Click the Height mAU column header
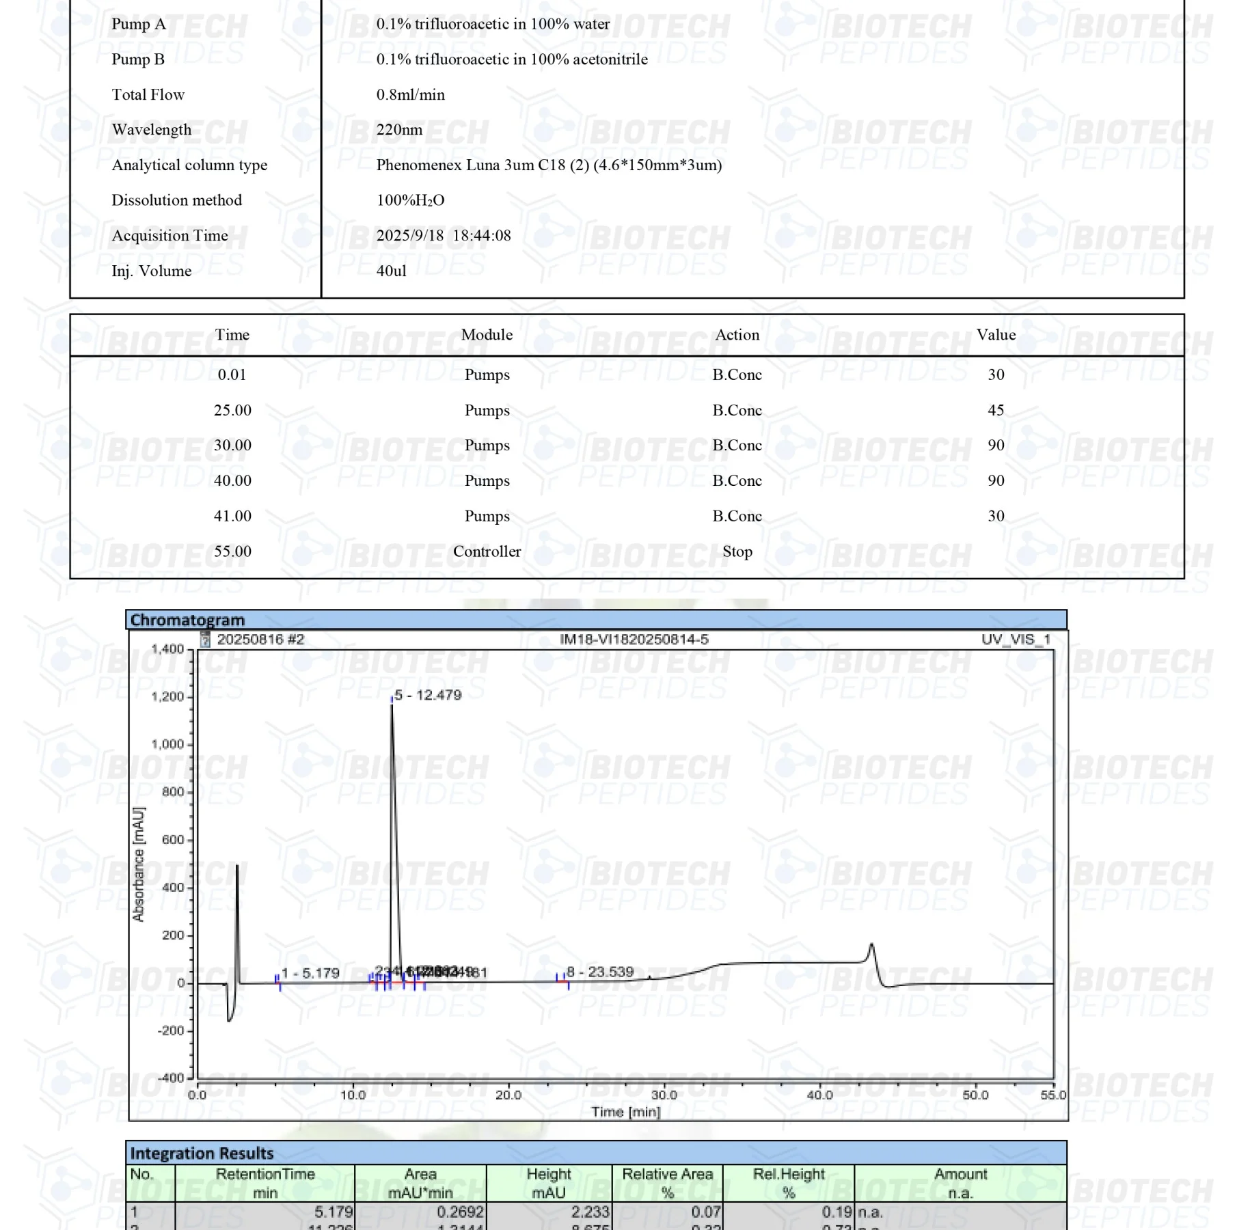 [x=549, y=1183]
